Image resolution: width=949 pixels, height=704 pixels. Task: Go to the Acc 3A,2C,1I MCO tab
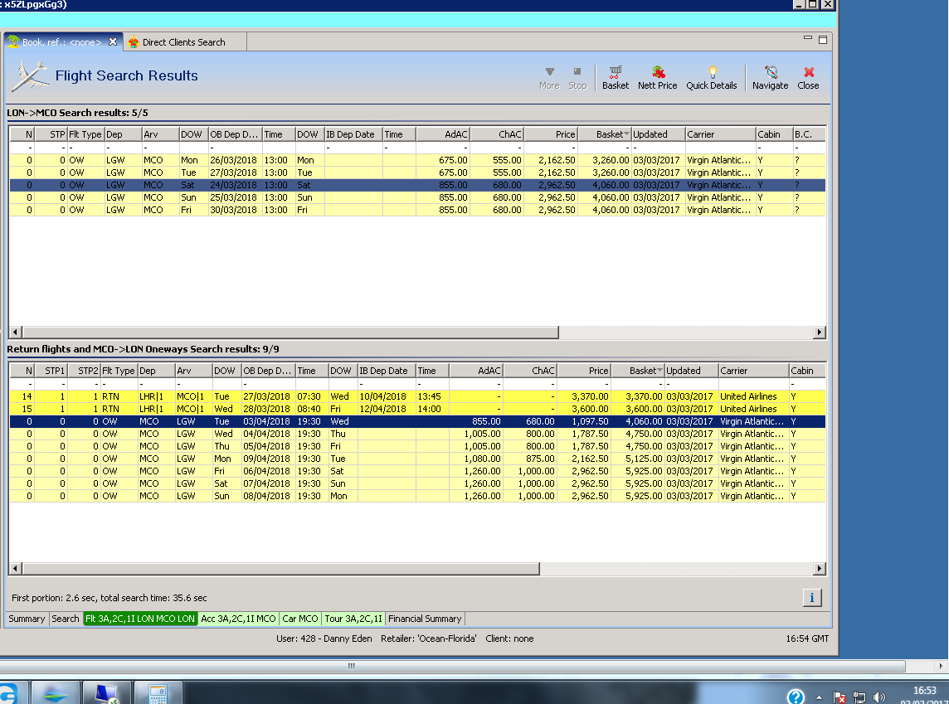click(x=238, y=619)
